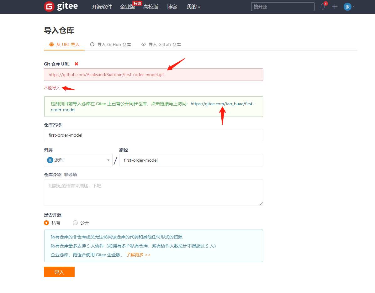Viewport: 375px width, 293px height.
Task: Expand the avatar dropdown caret
Action: coord(353,7)
